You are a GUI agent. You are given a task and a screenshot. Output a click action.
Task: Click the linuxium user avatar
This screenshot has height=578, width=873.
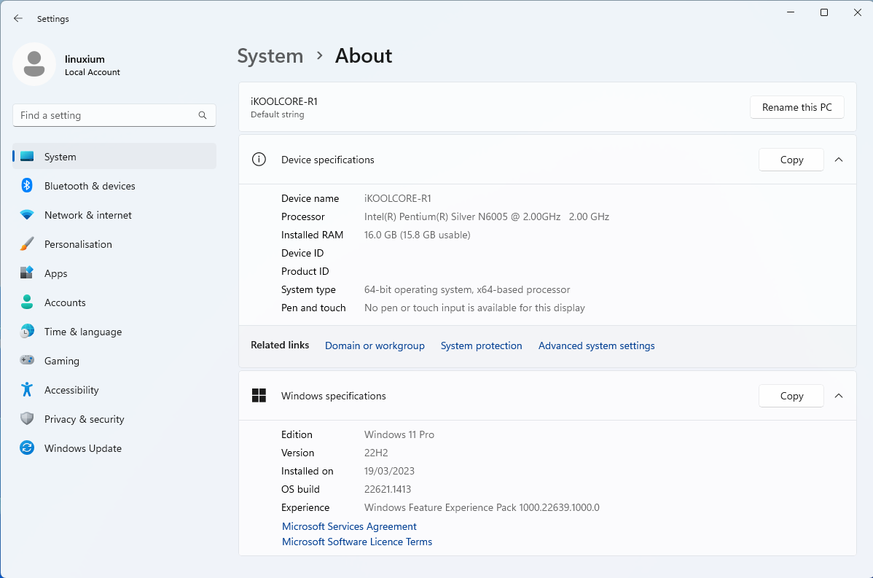click(x=34, y=64)
